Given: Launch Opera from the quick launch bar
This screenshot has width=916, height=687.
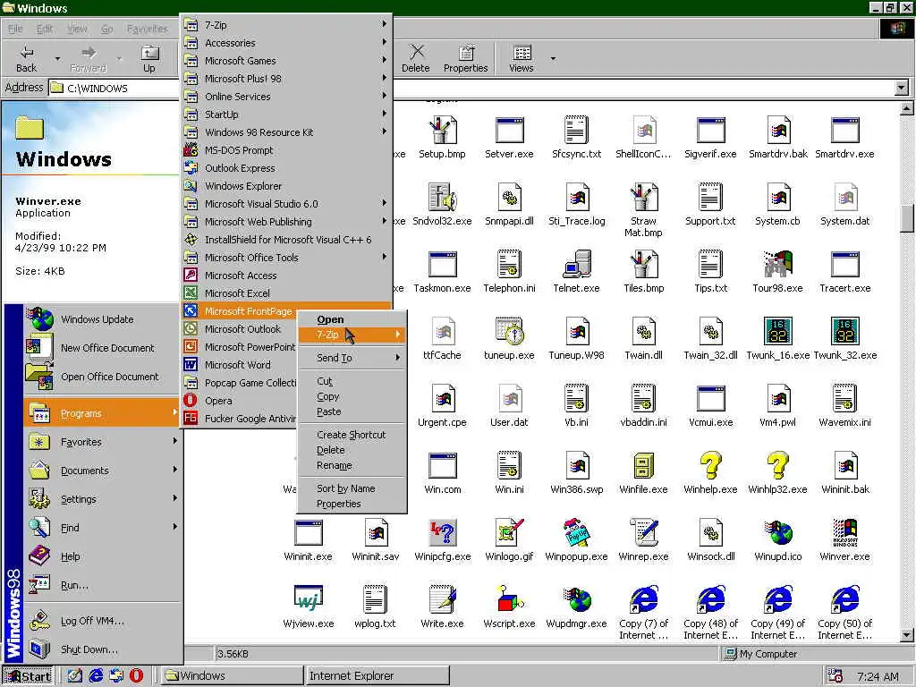Looking at the screenshot, I should [x=136, y=675].
